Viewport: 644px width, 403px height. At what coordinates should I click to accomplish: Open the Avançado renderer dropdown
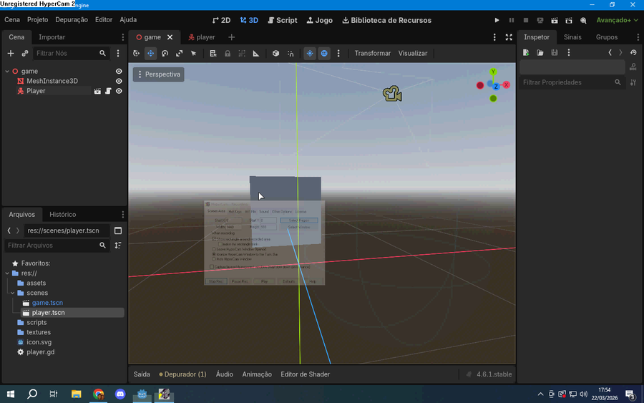[617, 20]
